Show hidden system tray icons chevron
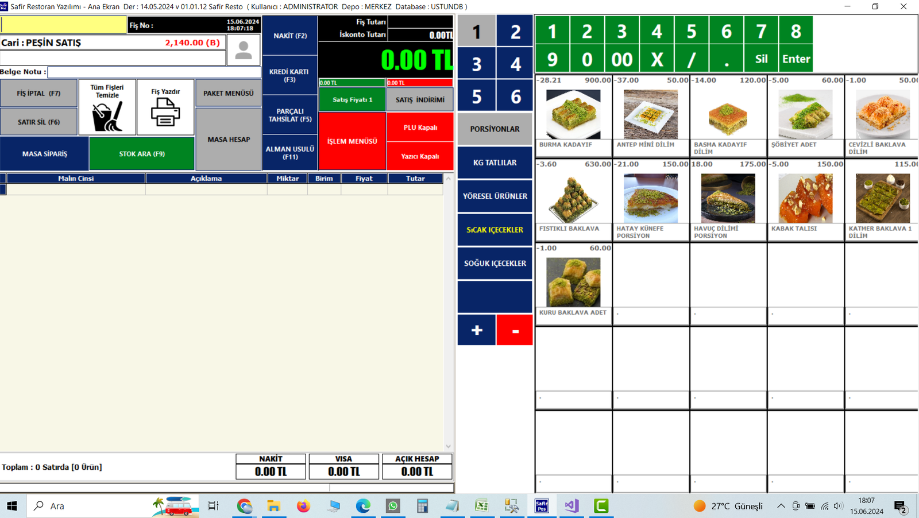Screen dimensions: 919x518 click(x=781, y=506)
